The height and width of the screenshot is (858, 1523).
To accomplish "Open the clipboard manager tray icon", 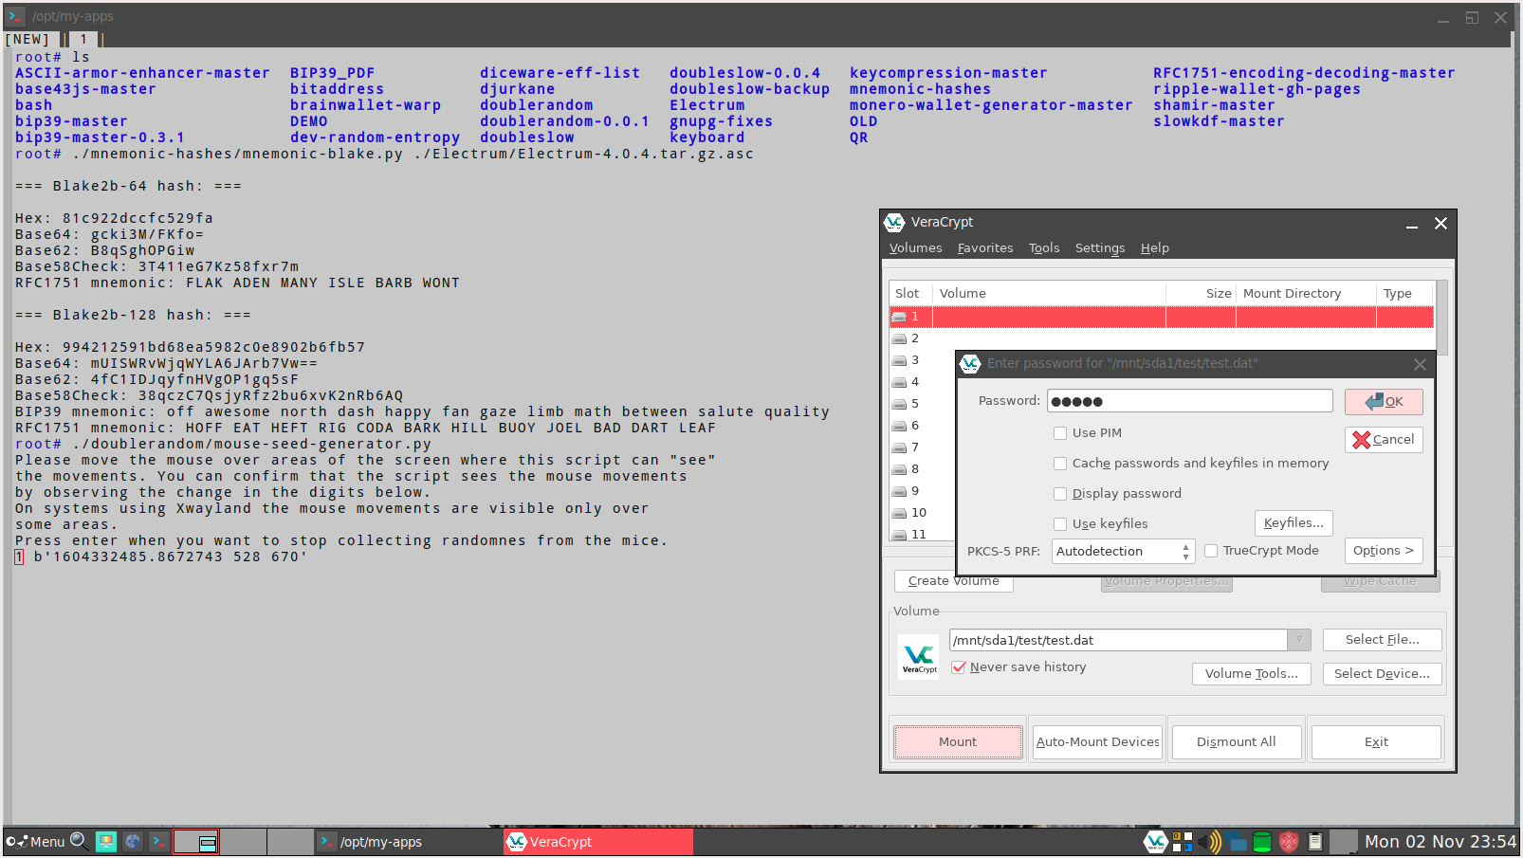I will (1315, 842).
